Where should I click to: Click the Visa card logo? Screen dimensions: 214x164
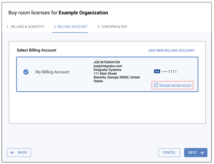click(157, 72)
